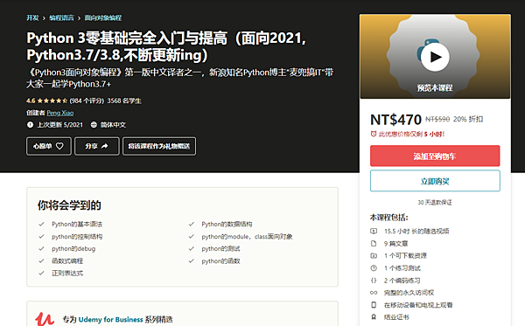525x326 pixels.
Task: Click the checkmark beside python的控制结构
Action: [x=41, y=236]
